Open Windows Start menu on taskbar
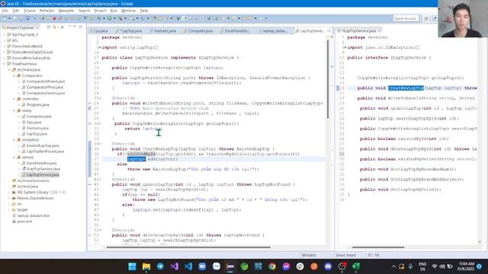This screenshot has width=488, height=274. point(132,266)
